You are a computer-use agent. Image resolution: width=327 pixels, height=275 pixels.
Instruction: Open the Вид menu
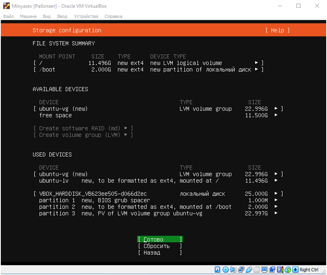point(47,16)
